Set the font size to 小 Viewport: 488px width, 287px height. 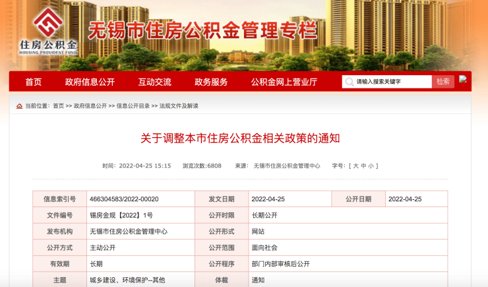[x=371, y=166]
